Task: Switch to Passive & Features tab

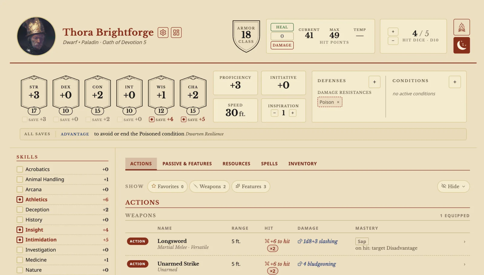Action: click(187, 164)
